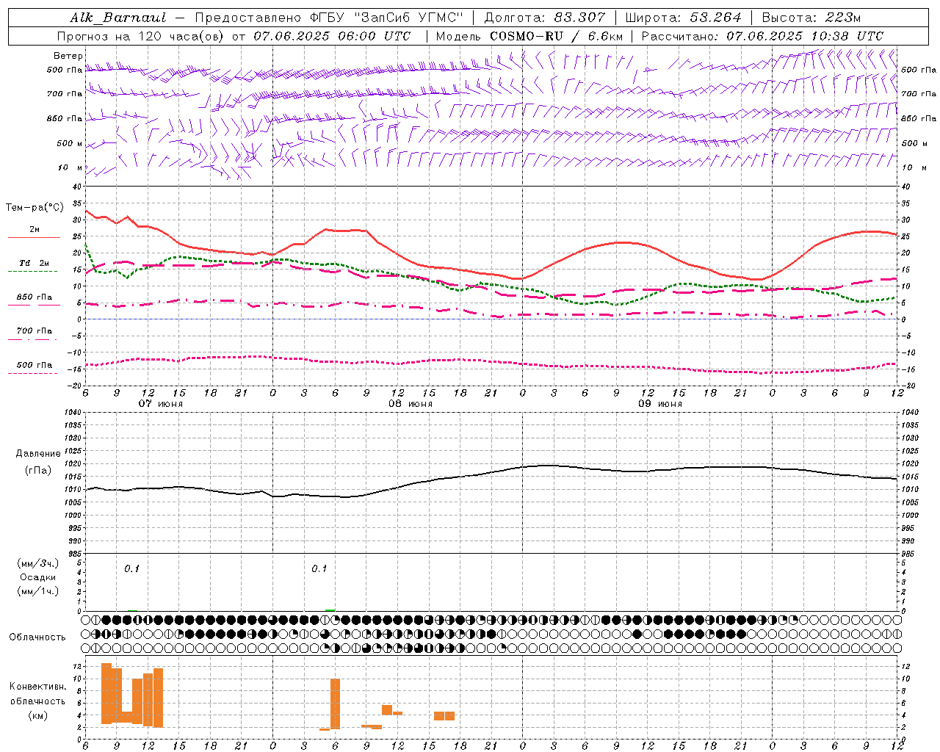This screenshot has height=752, width=940.
Task: Click the Конвективн. convective cloud label
Action: tap(38, 687)
